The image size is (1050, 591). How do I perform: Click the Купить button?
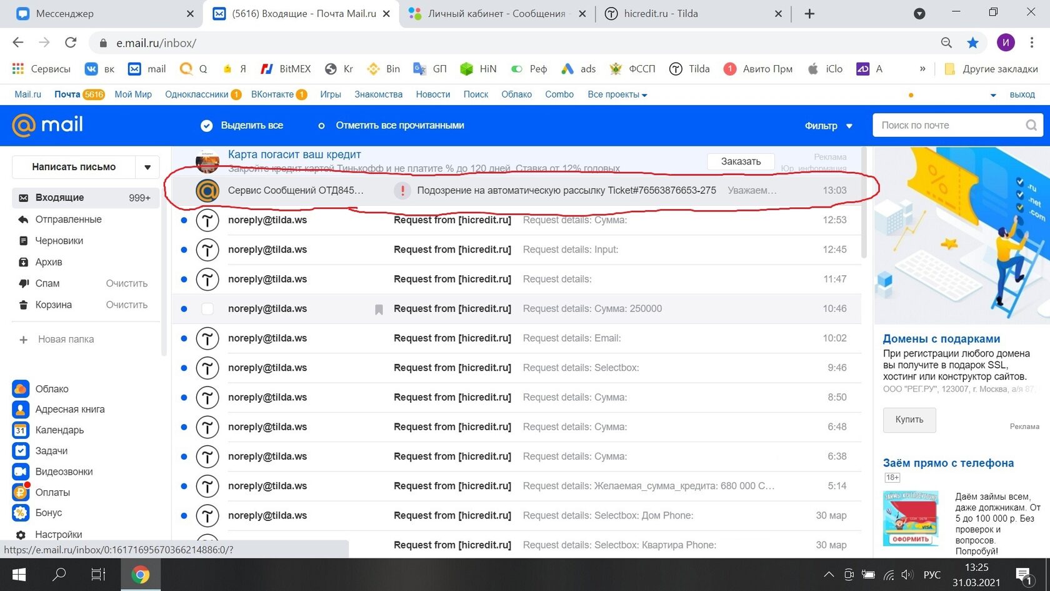point(909,420)
